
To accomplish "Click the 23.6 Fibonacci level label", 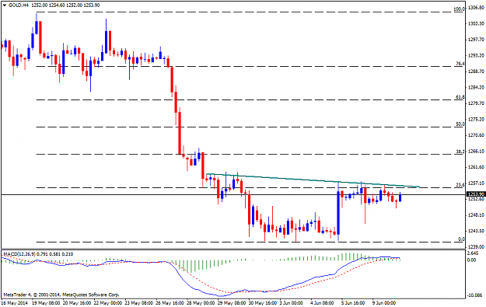I will (x=460, y=185).
